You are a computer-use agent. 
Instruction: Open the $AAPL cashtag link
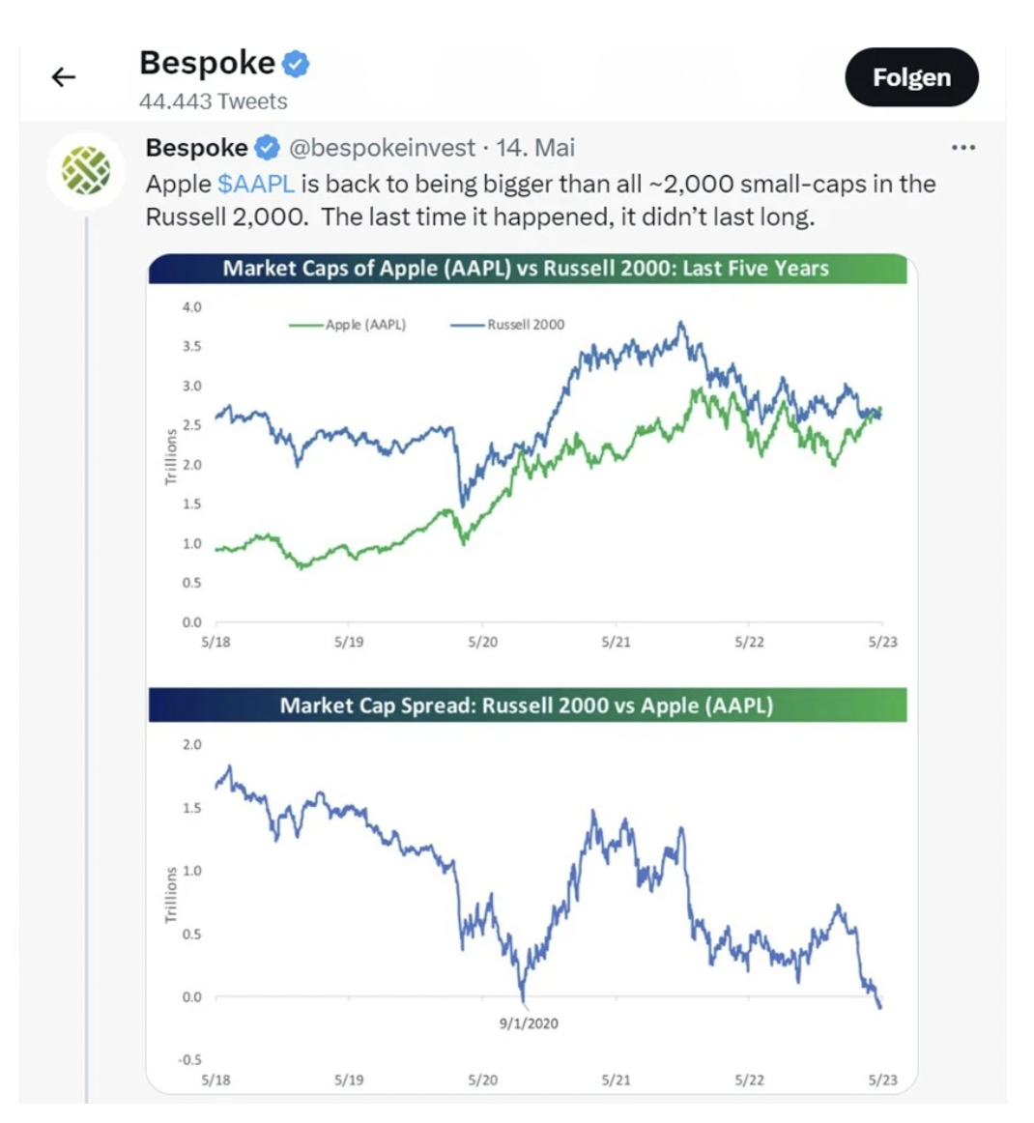pyautogui.click(x=256, y=184)
